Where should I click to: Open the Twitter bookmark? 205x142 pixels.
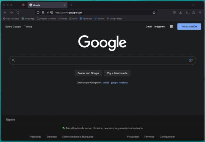click(x=99, y=19)
